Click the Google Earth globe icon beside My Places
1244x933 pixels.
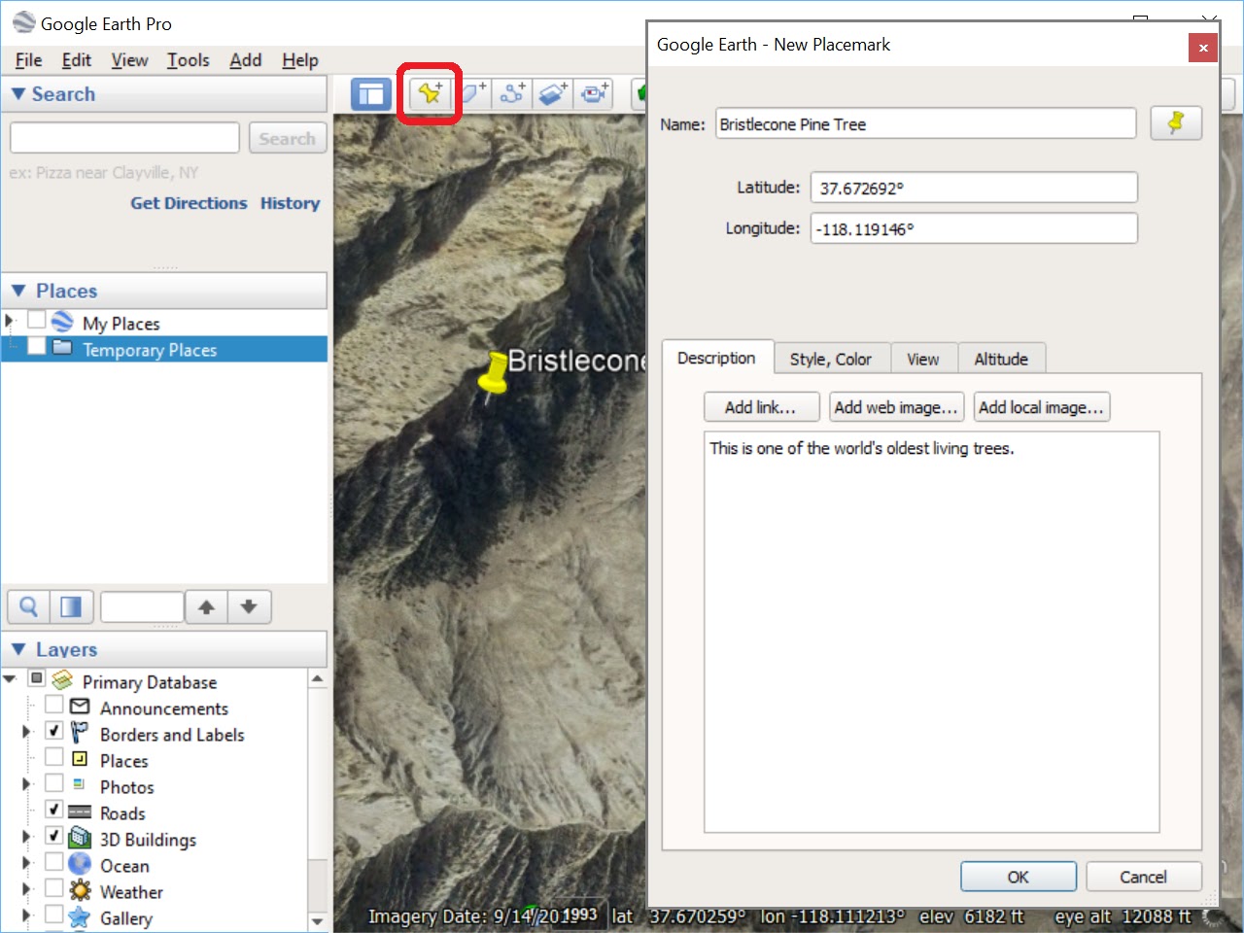tap(62, 322)
